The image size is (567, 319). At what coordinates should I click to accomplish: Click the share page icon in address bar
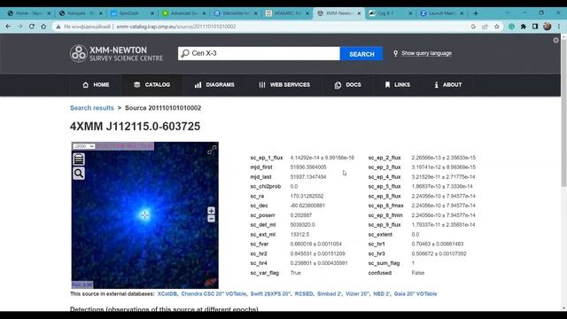click(485, 27)
